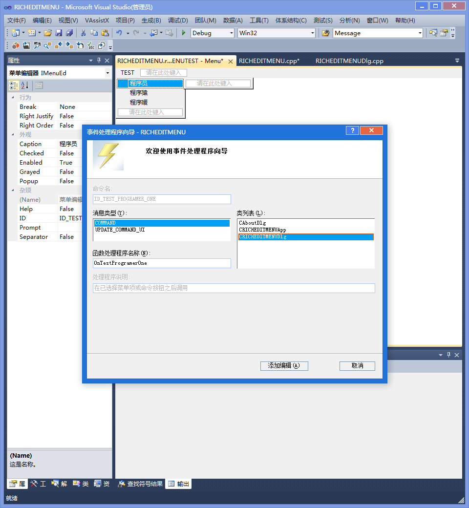Switch to the 输出 output tab

[x=179, y=484]
